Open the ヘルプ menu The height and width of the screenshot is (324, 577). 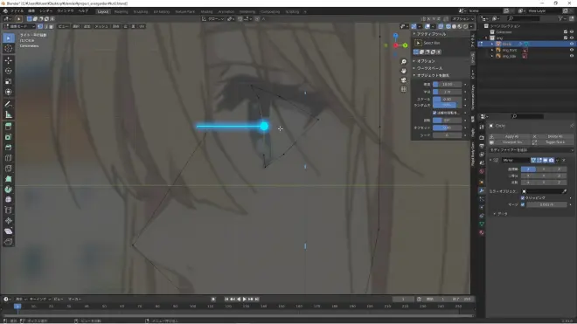pyautogui.click(x=83, y=11)
